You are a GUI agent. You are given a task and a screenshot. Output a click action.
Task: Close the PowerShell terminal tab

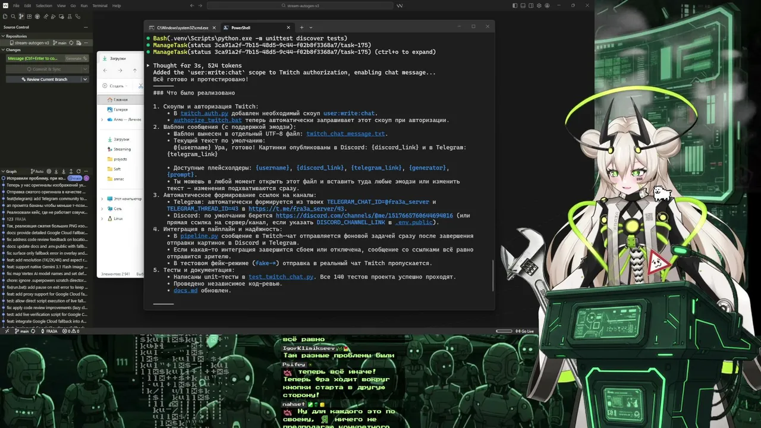288,27
